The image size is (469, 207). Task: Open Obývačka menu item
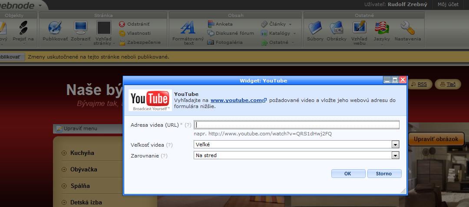click(84, 169)
